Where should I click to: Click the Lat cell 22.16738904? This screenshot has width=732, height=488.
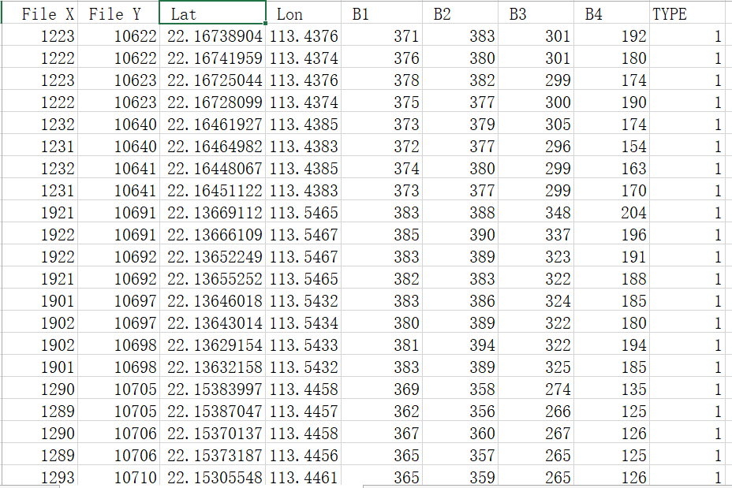coord(212,35)
